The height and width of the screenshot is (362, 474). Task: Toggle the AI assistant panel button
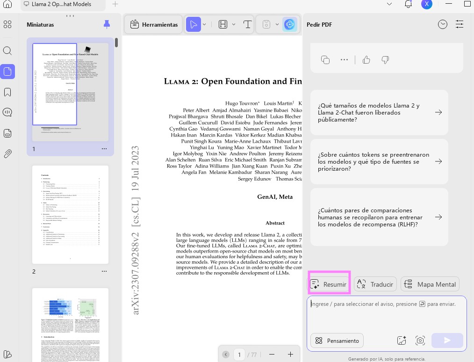(290, 24)
